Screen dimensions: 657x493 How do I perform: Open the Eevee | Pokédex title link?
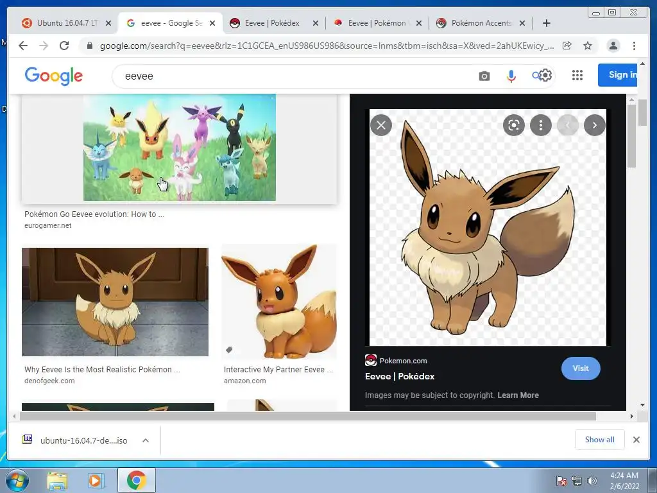399,376
